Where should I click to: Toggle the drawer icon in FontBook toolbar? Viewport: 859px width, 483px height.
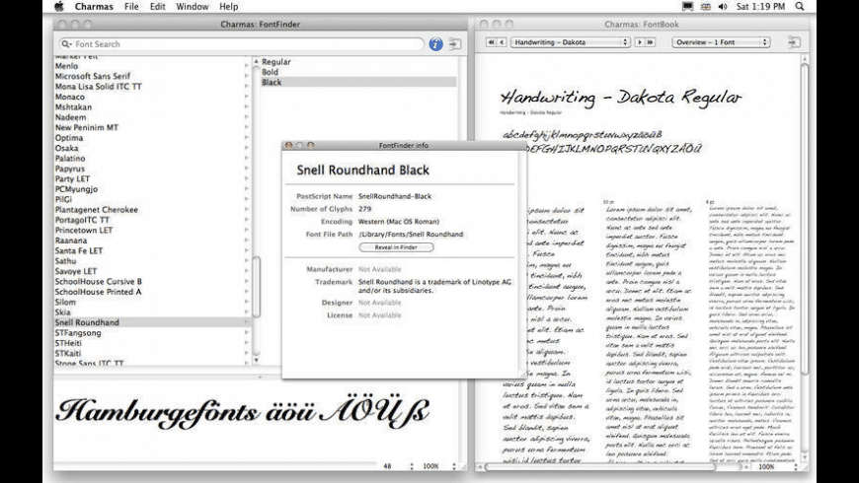pyautogui.click(x=794, y=41)
